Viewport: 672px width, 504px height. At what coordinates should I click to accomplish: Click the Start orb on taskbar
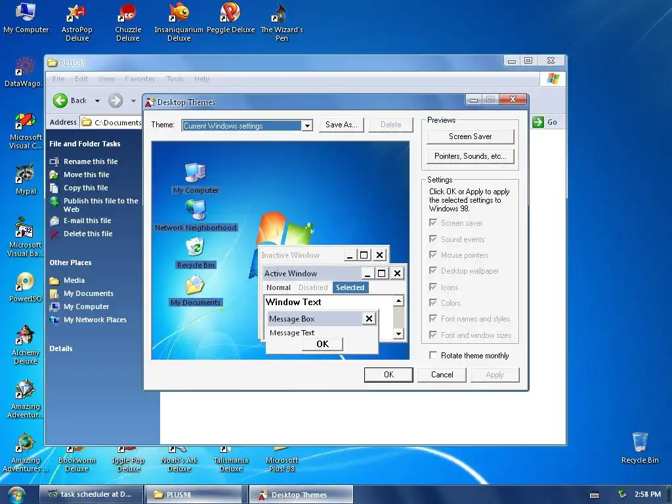pyautogui.click(x=16, y=495)
